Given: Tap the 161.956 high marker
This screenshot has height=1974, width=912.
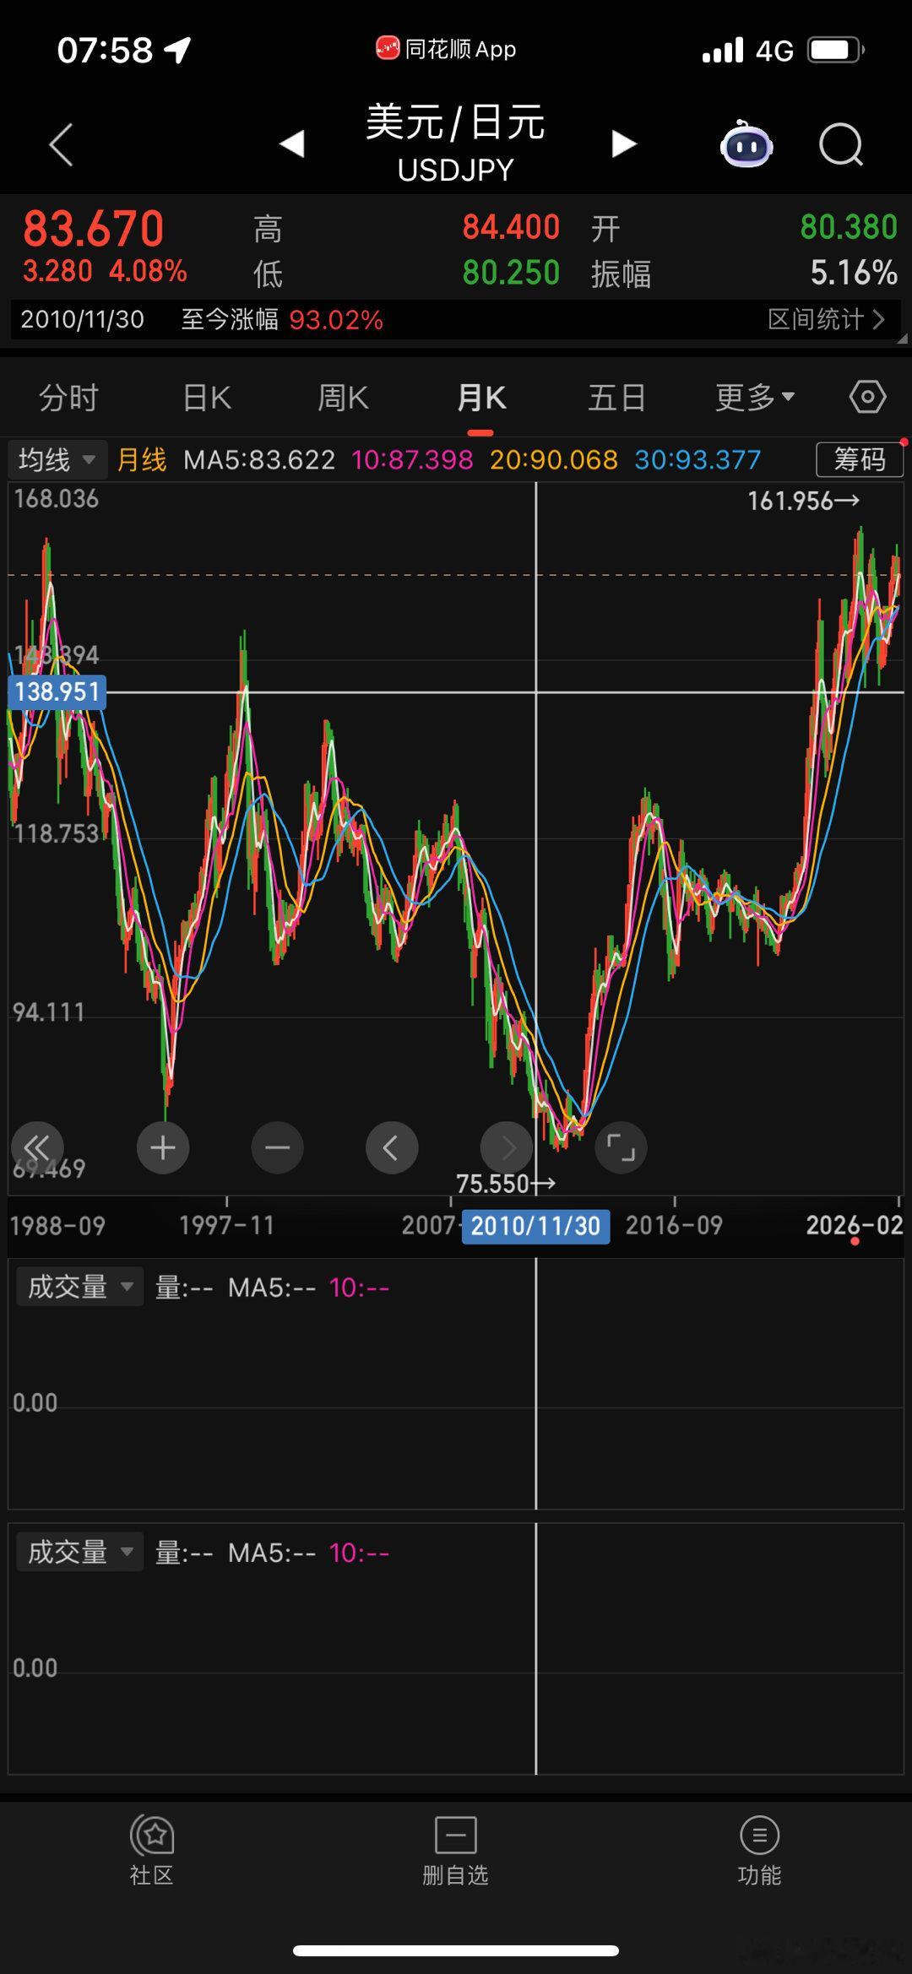Looking at the screenshot, I should pos(803,502).
